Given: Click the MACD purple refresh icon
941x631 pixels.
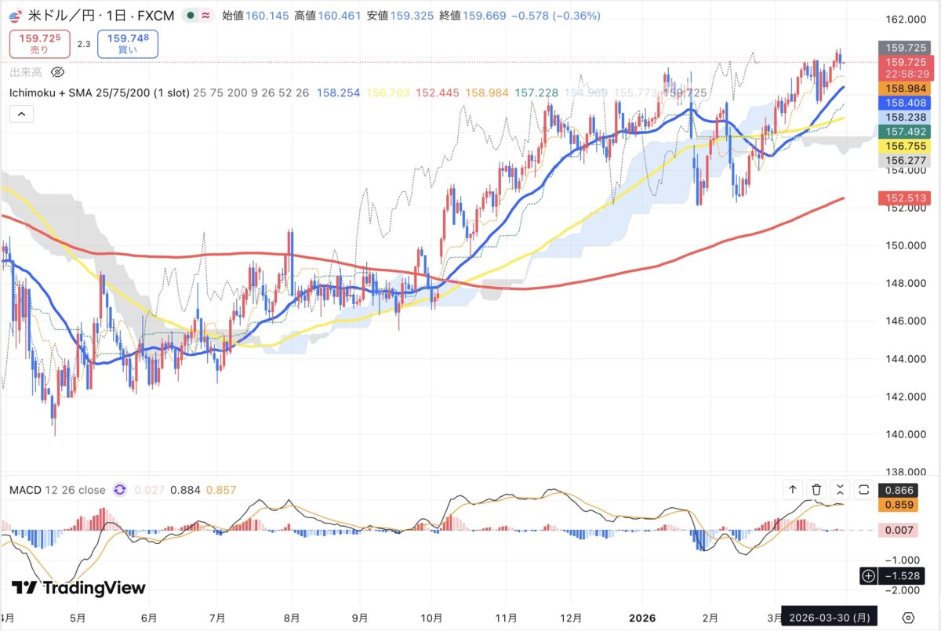Looking at the screenshot, I should pyautogui.click(x=120, y=490).
